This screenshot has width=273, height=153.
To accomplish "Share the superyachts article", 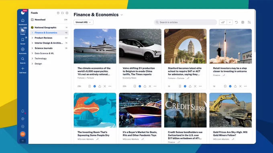I will (100, 86).
